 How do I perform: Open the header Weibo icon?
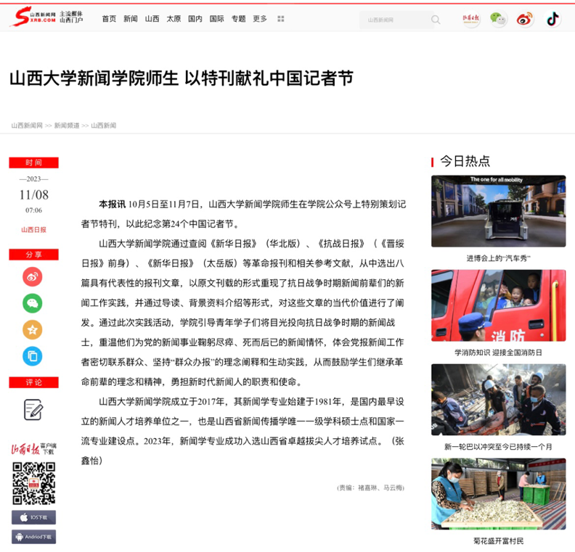point(525,19)
